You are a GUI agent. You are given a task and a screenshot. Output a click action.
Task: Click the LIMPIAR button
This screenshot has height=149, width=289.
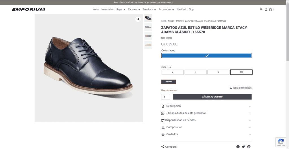168,82
